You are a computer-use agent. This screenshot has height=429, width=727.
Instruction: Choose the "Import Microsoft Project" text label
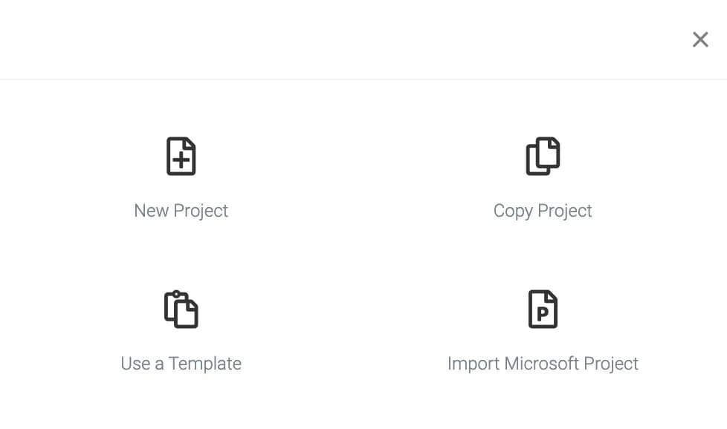point(543,364)
